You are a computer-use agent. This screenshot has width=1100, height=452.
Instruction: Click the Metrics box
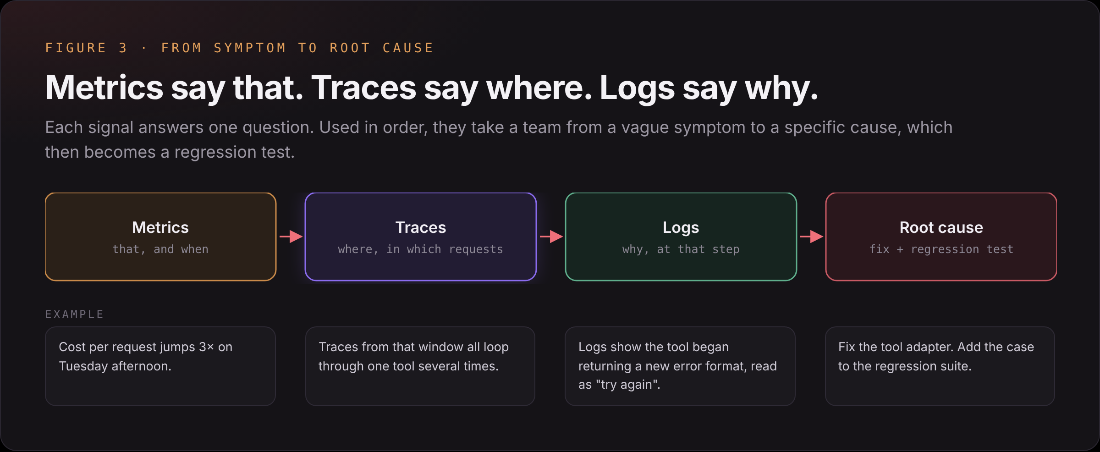coord(160,237)
